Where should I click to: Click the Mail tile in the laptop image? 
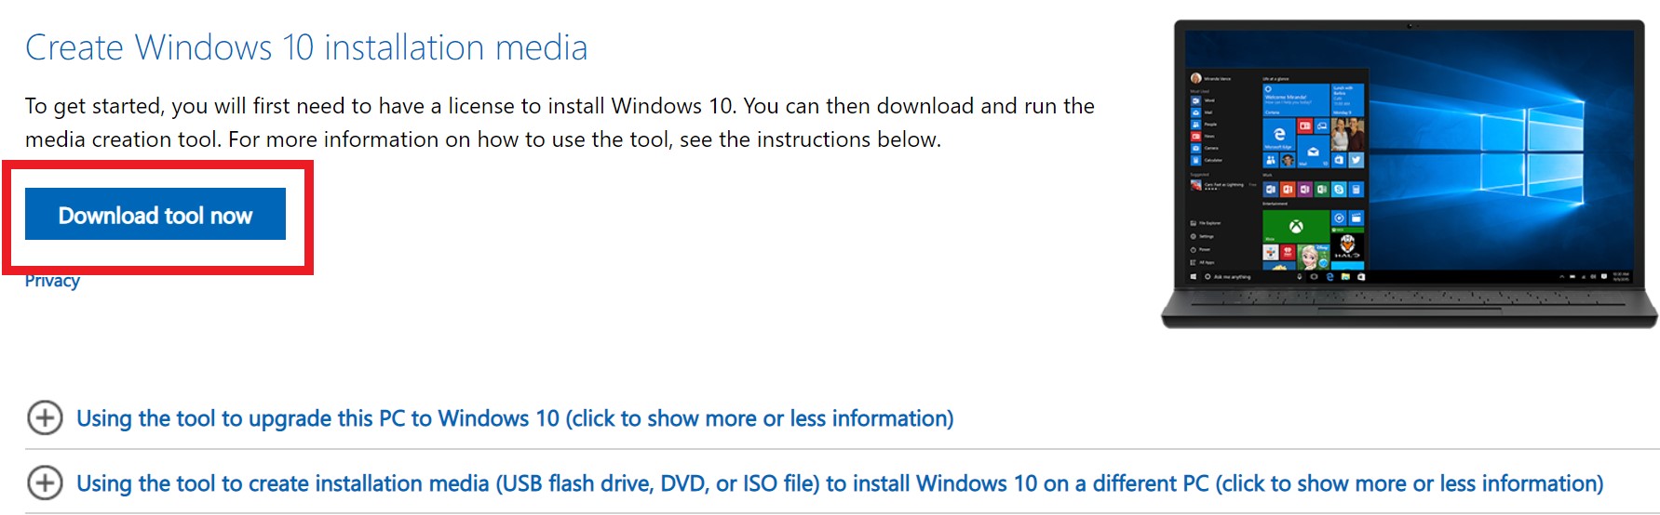1313,152
